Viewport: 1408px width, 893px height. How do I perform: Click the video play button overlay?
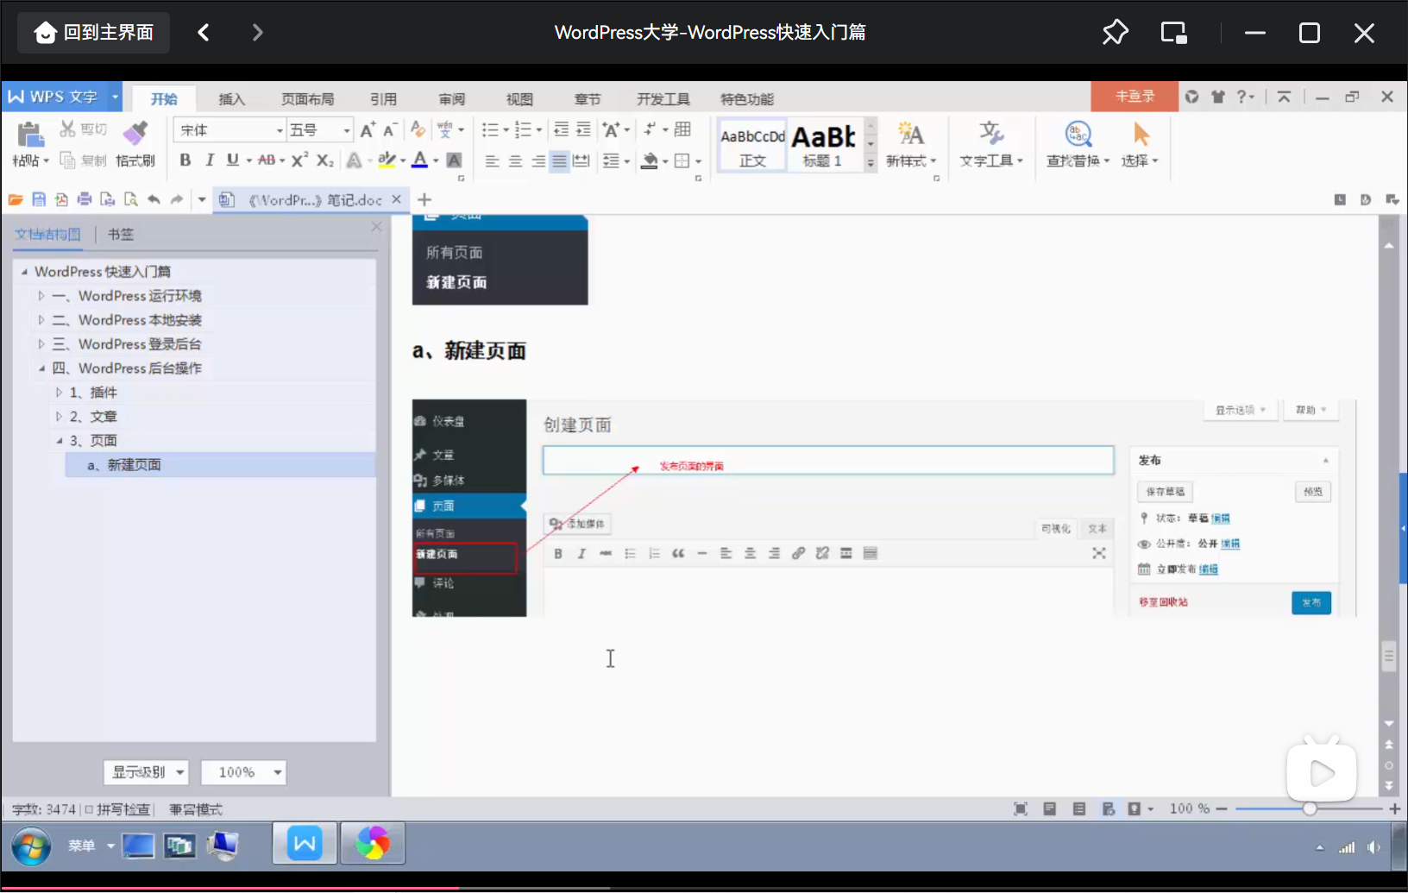click(1322, 773)
